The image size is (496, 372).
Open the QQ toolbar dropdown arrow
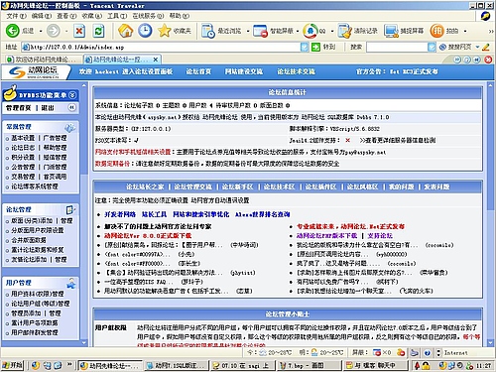332,31
